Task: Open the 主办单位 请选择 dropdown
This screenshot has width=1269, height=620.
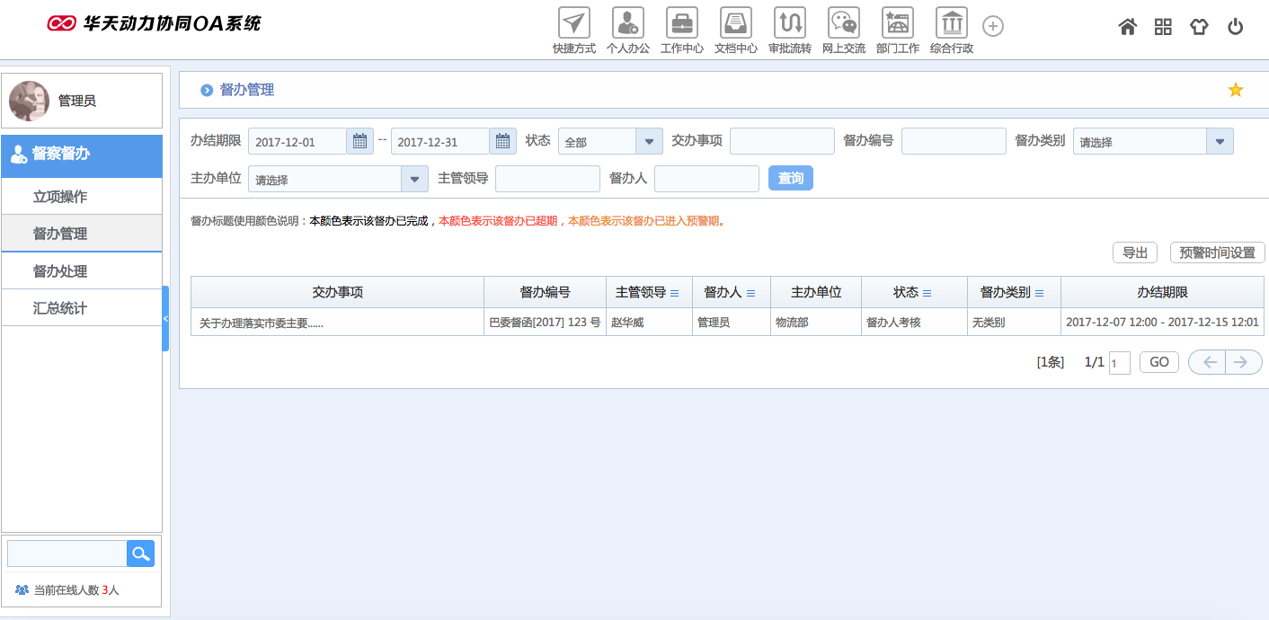Action: (x=414, y=178)
